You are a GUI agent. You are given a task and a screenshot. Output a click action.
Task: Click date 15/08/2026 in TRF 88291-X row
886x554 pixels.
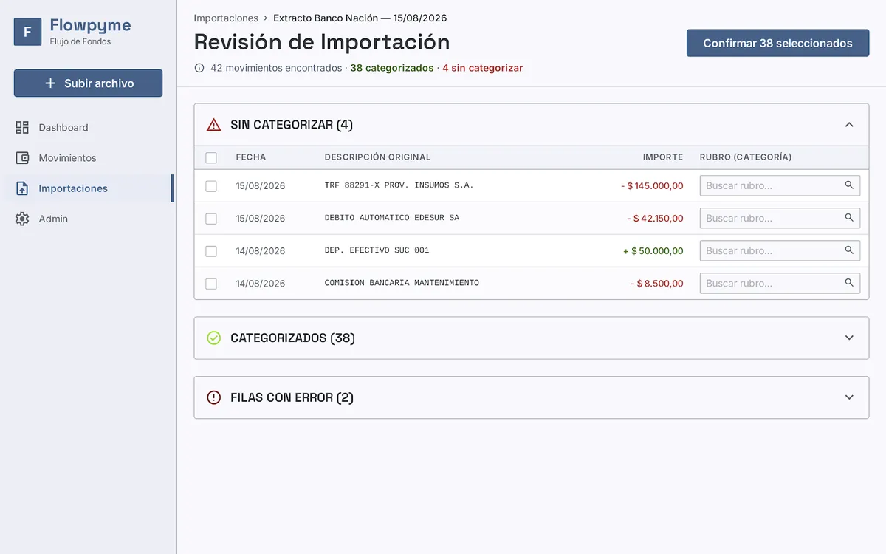pos(261,186)
